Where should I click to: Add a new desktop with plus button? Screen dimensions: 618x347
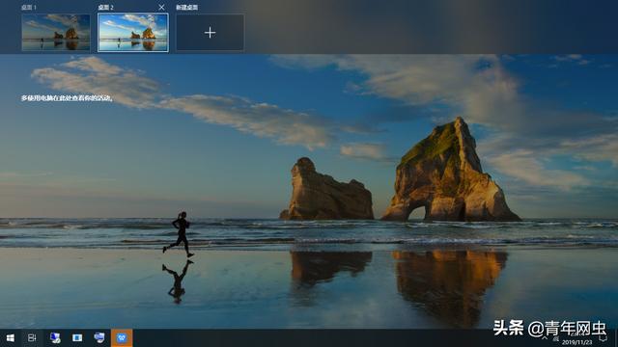point(211,32)
